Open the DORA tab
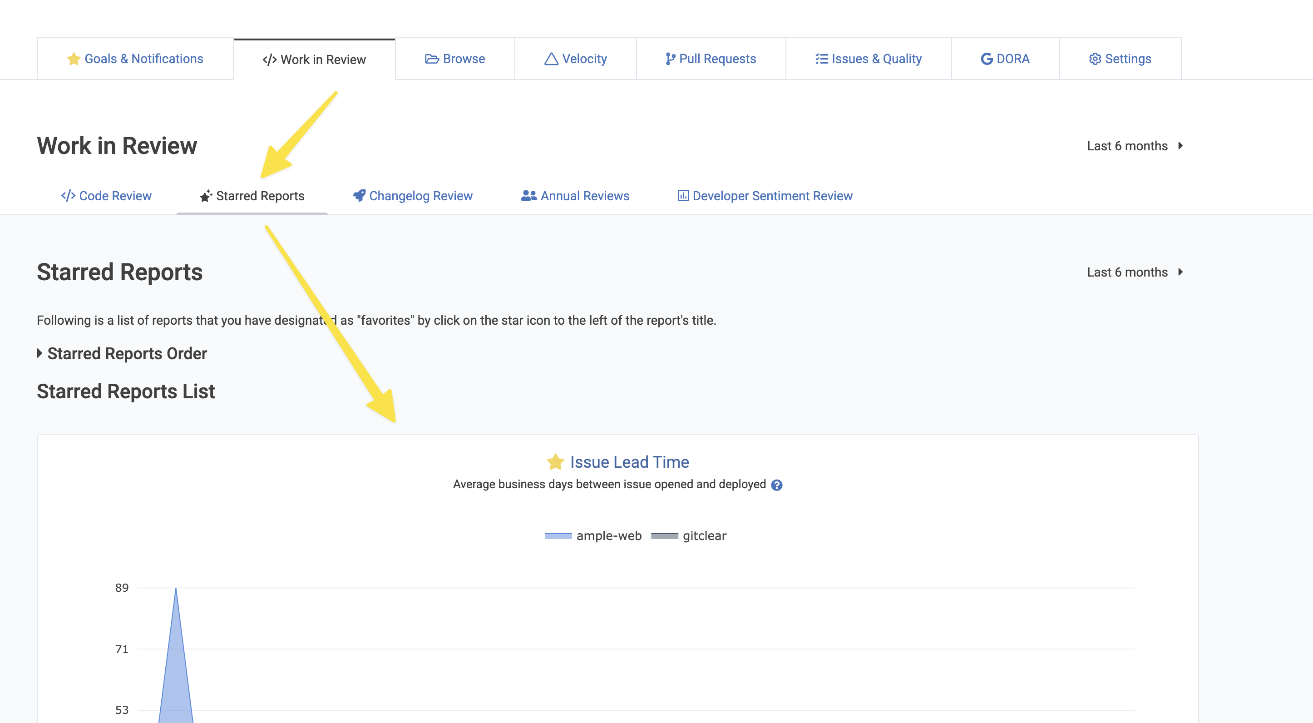 tap(1005, 59)
